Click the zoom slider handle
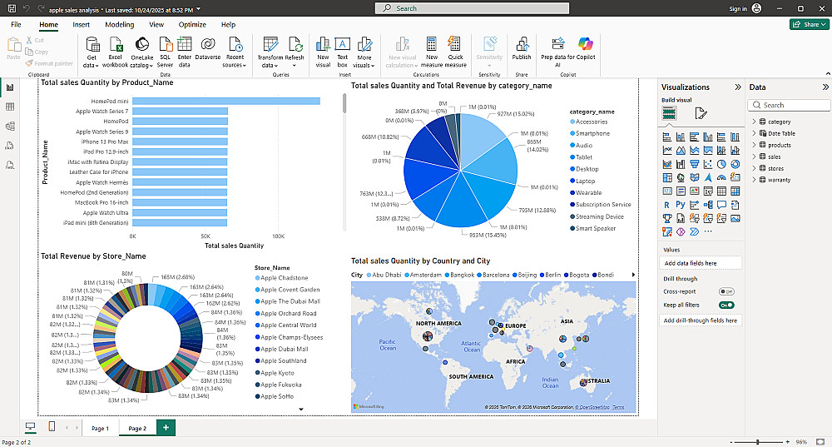The image size is (832, 447). tap(758, 442)
